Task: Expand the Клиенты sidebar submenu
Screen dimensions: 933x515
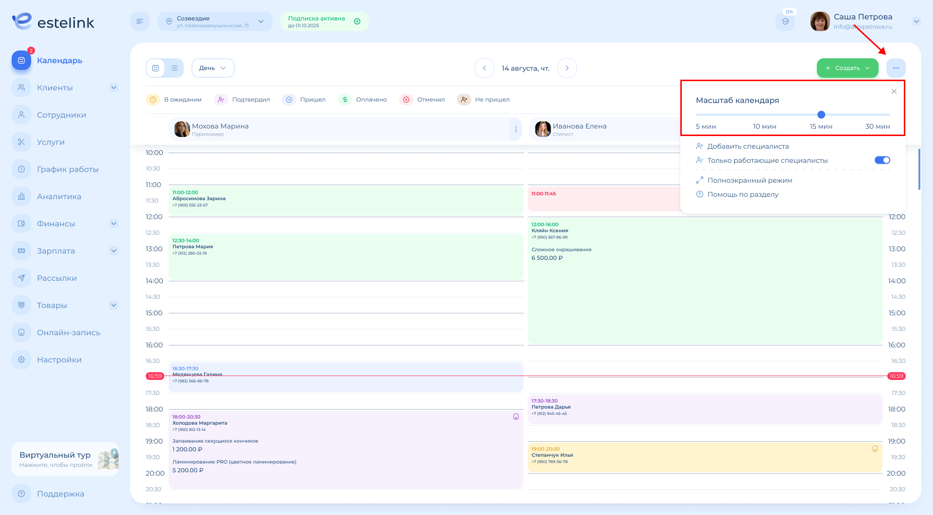Action: pos(114,88)
